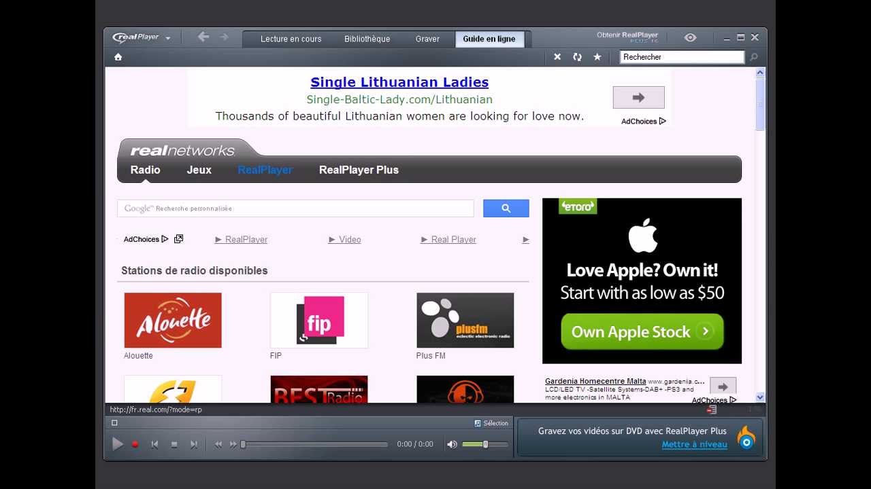Click arrow button on Gardenia ad
This screenshot has height=489, width=871.
723,387
